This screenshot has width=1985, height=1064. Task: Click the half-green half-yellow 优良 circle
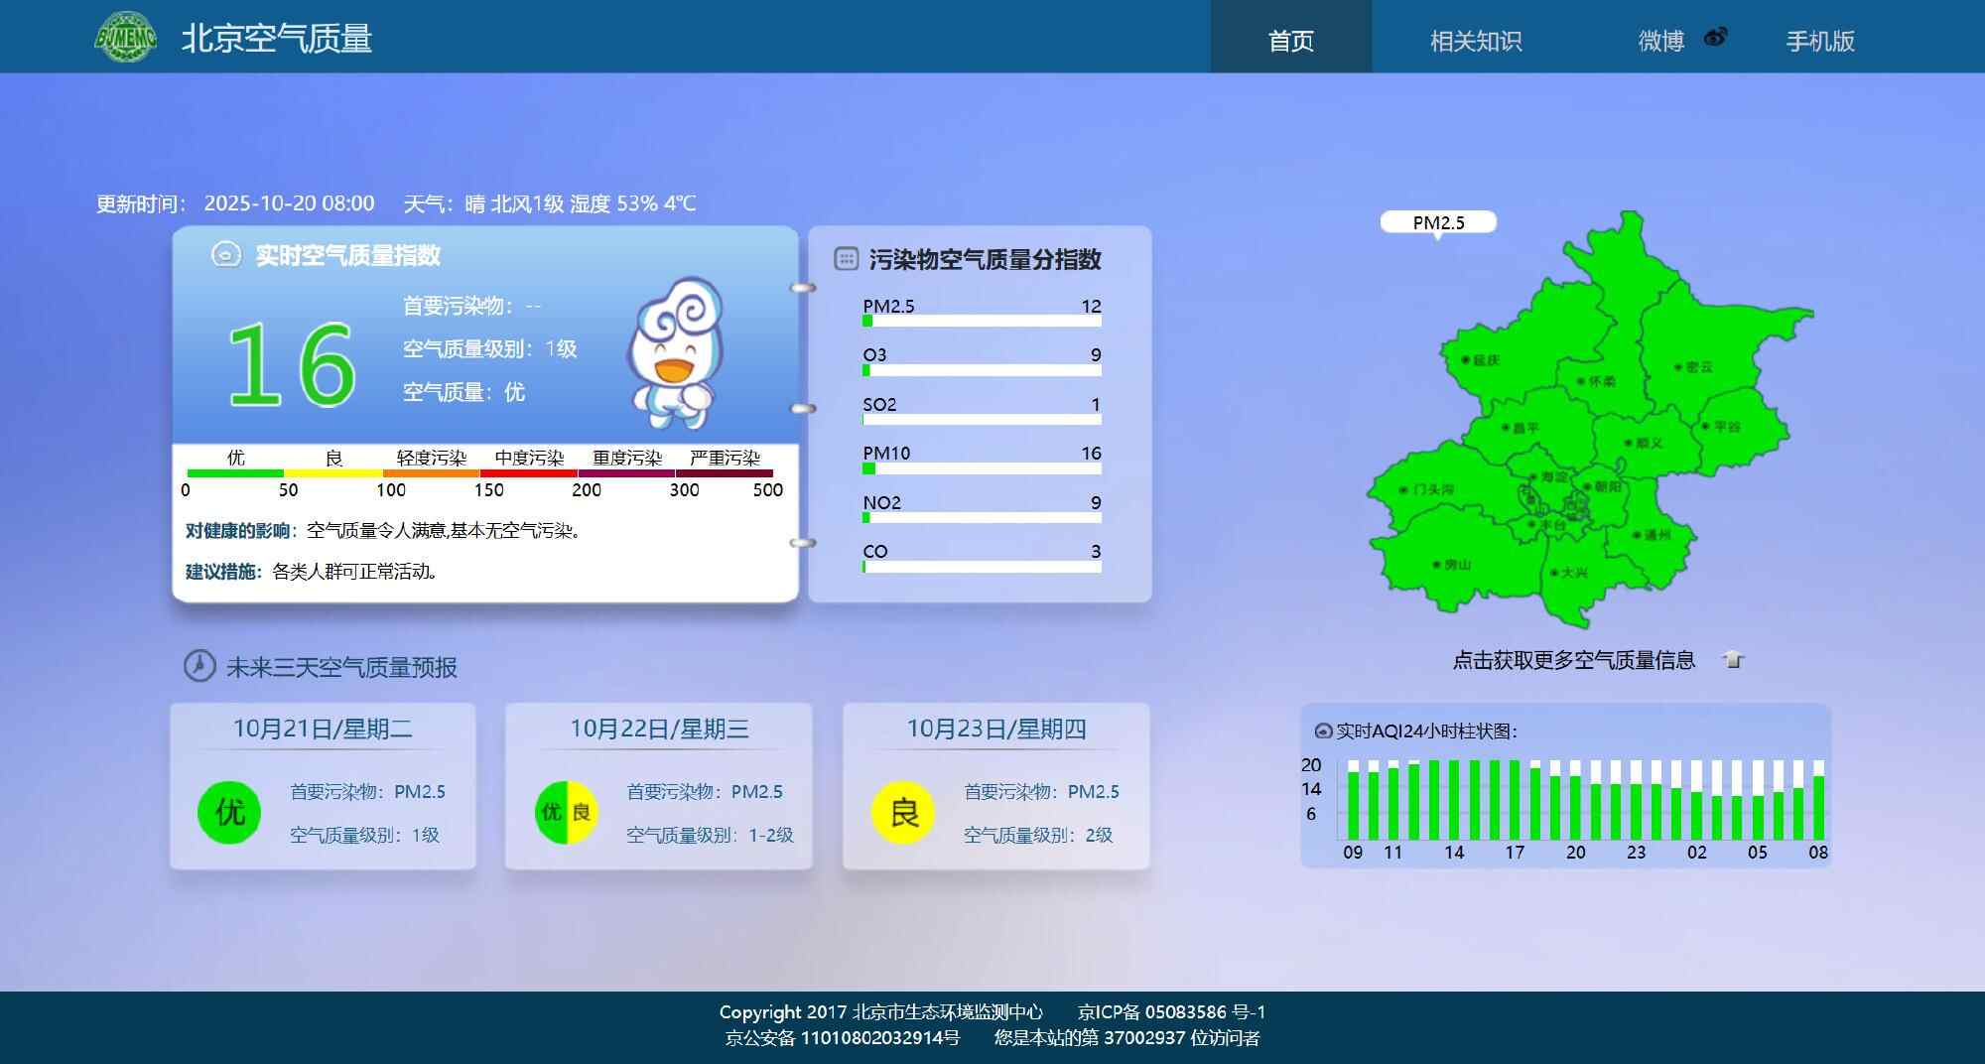[566, 813]
